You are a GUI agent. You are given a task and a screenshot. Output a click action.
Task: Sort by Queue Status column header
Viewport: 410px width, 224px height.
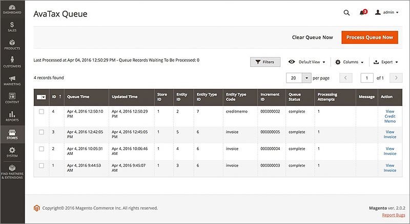point(300,97)
